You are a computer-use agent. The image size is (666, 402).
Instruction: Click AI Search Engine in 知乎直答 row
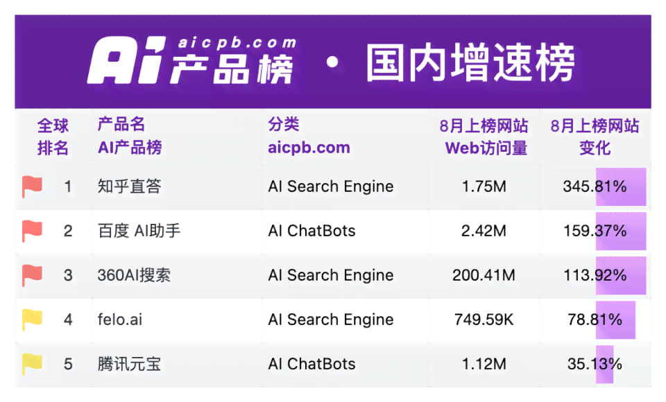(x=330, y=186)
